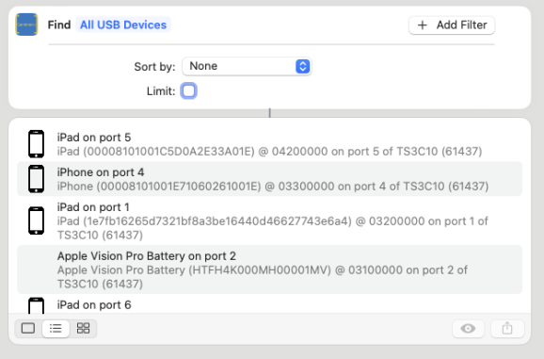Click the iPad 1e7fb16265d7321bf8a3be16440d46627743e6a4 detail text
Screen dimensions: 544x359
273,228
